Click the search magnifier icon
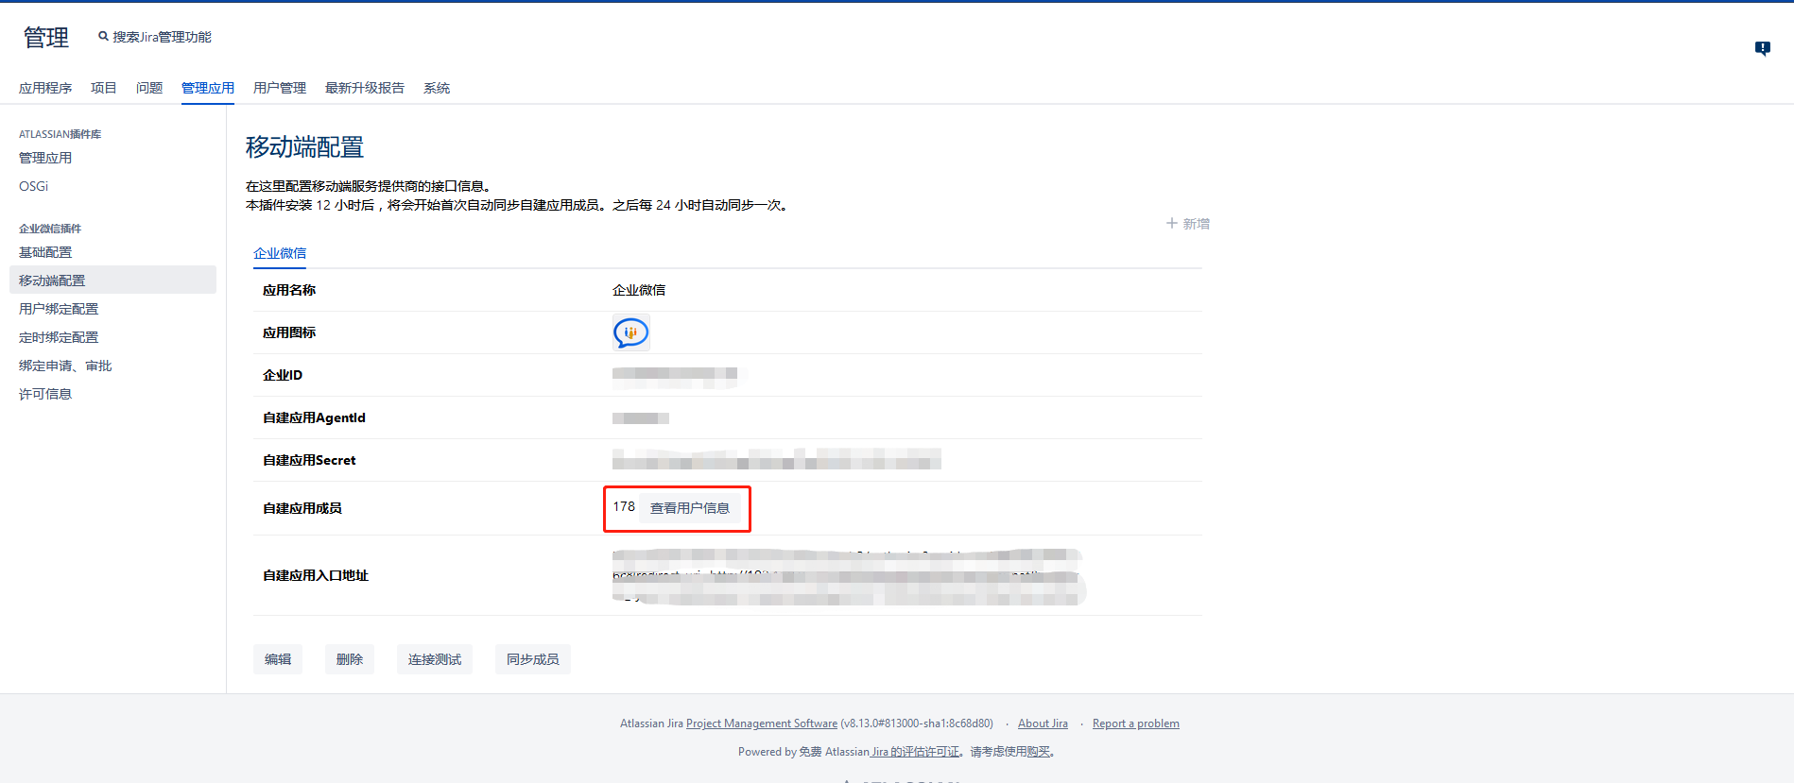 pyautogui.click(x=103, y=37)
